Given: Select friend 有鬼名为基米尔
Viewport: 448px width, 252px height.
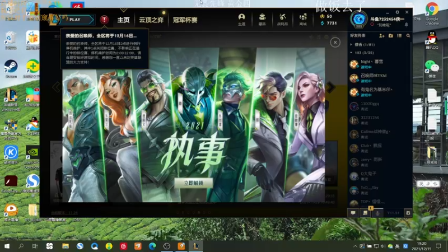Looking at the screenshot, I should (379, 92).
